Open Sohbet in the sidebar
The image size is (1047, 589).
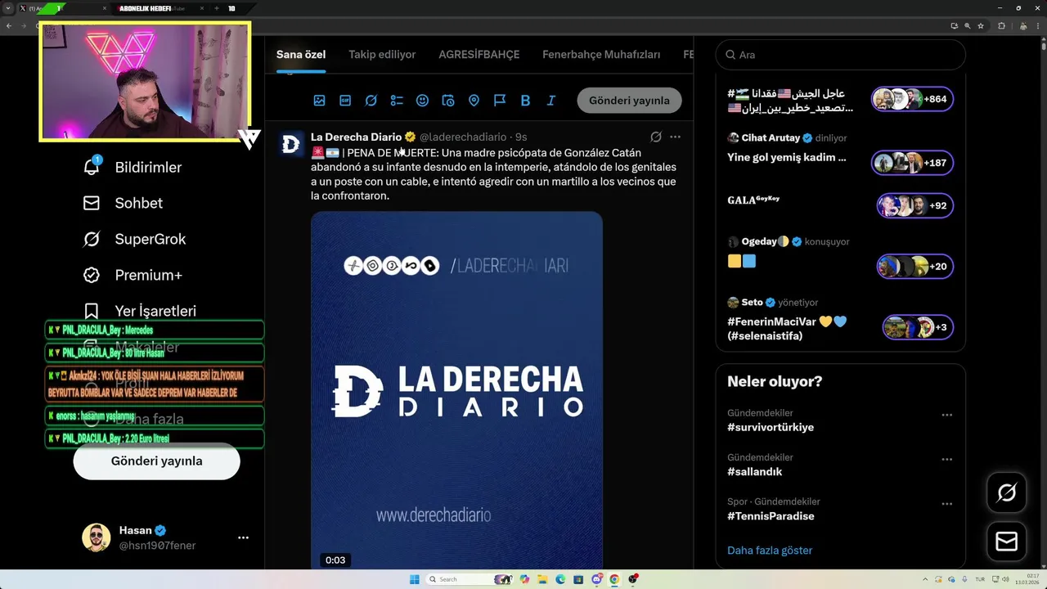(123, 203)
